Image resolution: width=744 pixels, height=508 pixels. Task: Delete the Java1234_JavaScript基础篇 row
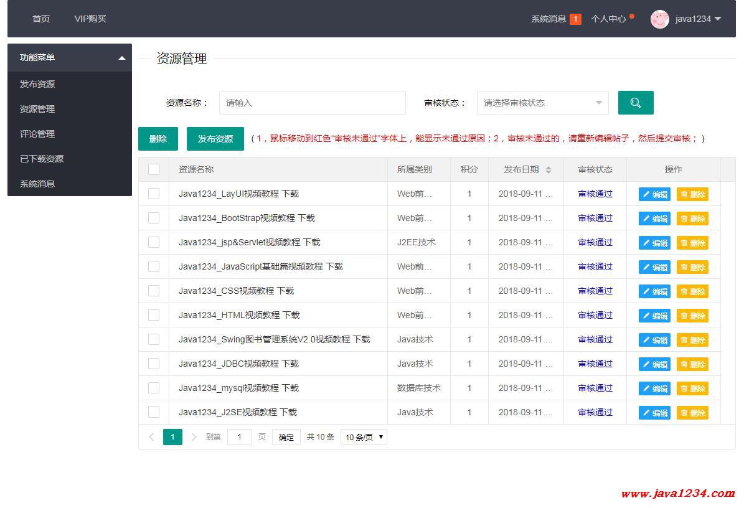coord(692,267)
